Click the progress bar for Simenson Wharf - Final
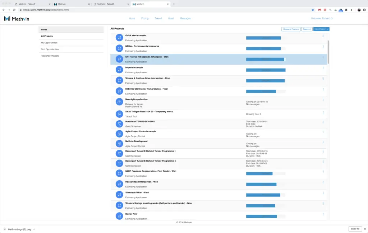The height and width of the screenshot is (233, 368). click(263, 195)
